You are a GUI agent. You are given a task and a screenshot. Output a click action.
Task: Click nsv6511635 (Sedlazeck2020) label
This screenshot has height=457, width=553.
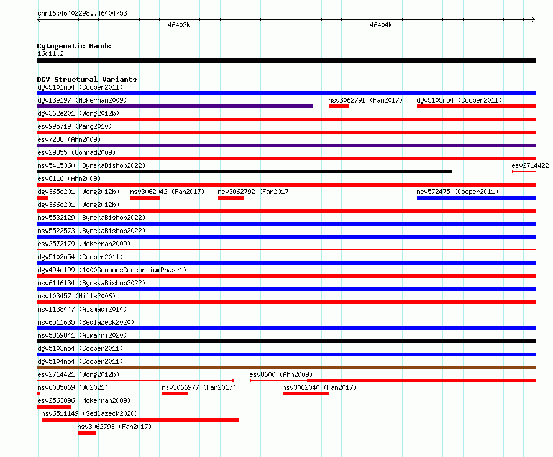pos(86,322)
